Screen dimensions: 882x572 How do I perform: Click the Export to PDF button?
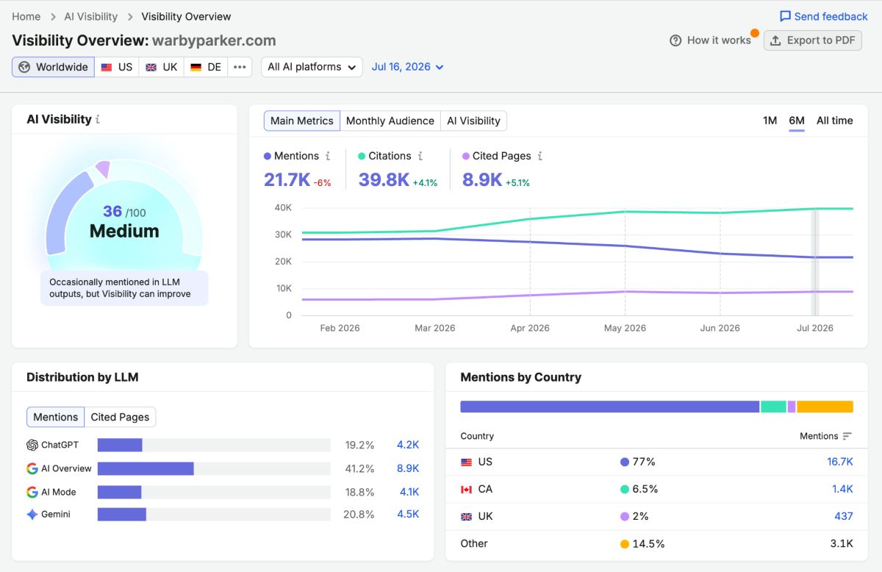coord(813,40)
